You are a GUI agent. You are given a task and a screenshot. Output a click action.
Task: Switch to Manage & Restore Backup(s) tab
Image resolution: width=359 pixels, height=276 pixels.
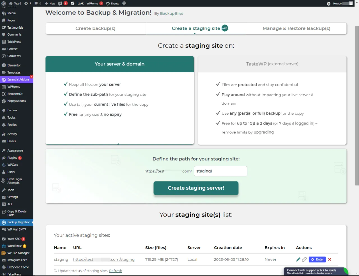click(296, 28)
